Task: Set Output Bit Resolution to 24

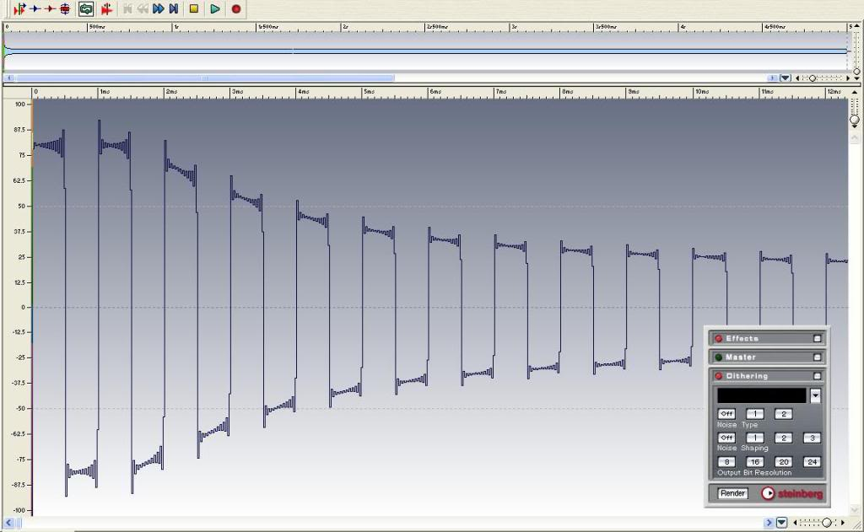Action: (x=812, y=462)
